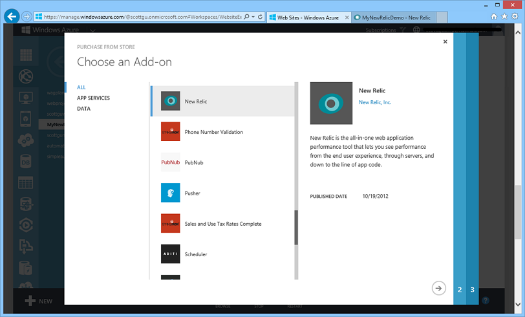Screen dimensions: 525x317
Task: Click the add-on list scrollbar thumb
Action: click(x=296, y=228)
